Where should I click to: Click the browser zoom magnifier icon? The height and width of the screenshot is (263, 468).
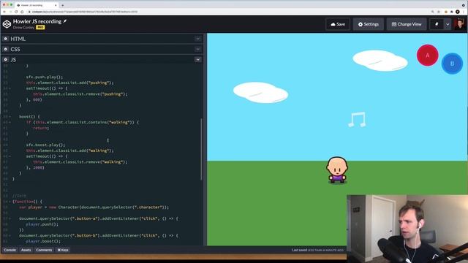click(432, 12)
